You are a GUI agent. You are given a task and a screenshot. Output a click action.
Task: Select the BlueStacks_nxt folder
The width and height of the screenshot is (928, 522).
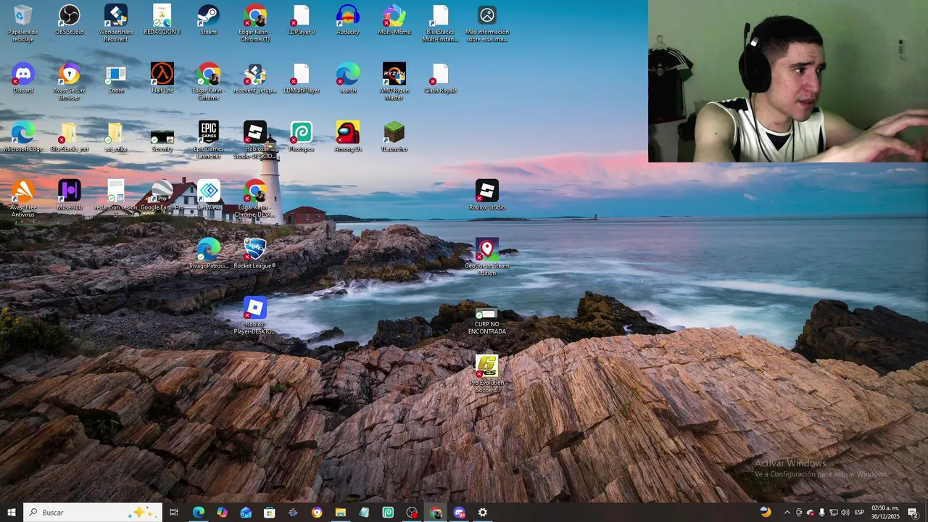(70, 136)
